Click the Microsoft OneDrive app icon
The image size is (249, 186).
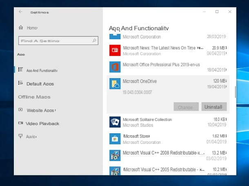tap(115, 84)
